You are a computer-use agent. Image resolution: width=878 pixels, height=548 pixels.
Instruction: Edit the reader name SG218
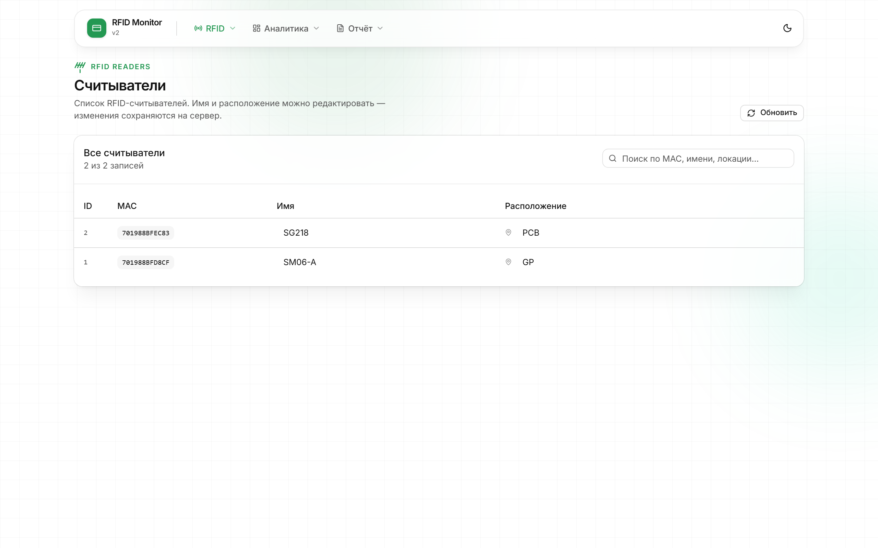296,233
